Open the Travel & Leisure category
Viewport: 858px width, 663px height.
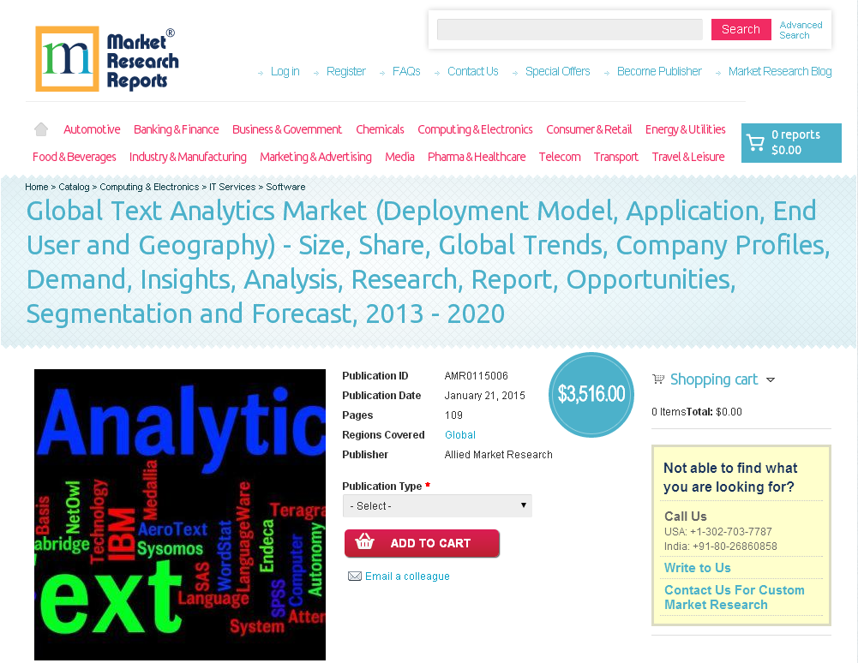(x=687, y=157)
